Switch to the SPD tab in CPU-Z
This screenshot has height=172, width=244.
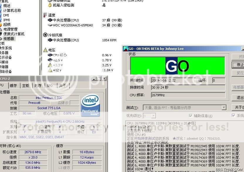coord(50,85)
